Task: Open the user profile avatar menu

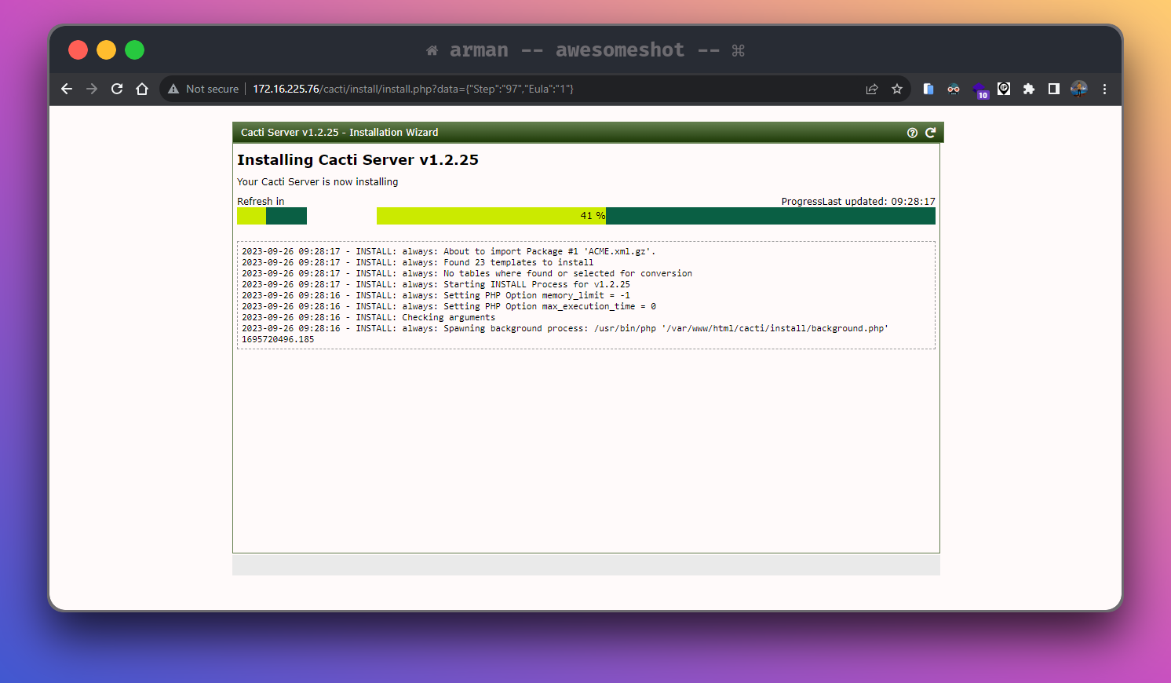Action: (1079, 89)
